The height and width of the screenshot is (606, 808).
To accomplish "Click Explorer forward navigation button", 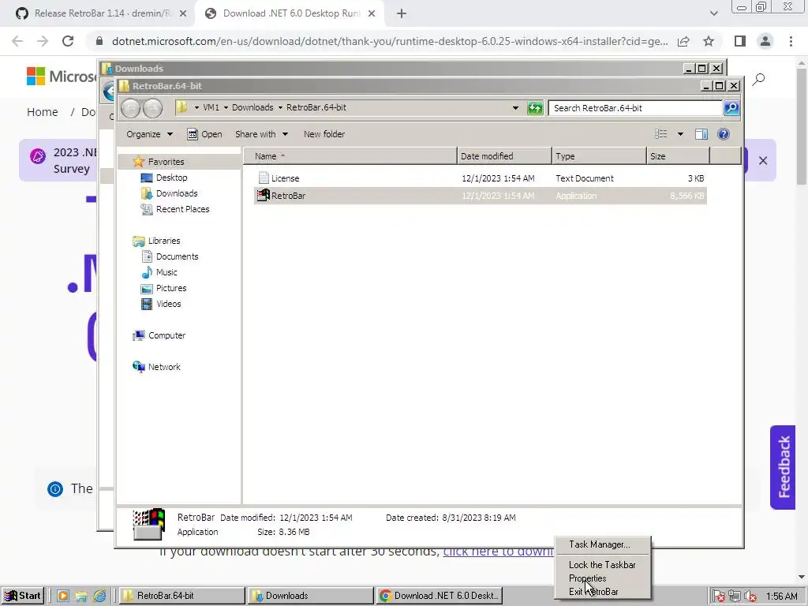I will coord(152,108).
